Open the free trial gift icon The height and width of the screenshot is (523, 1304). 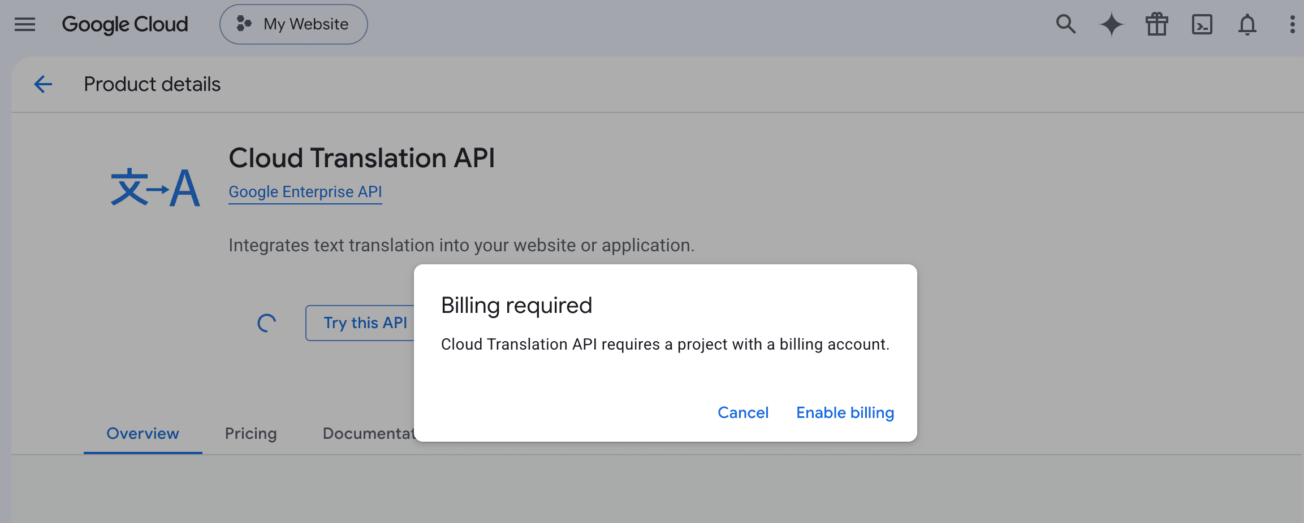pos(1156,24)
